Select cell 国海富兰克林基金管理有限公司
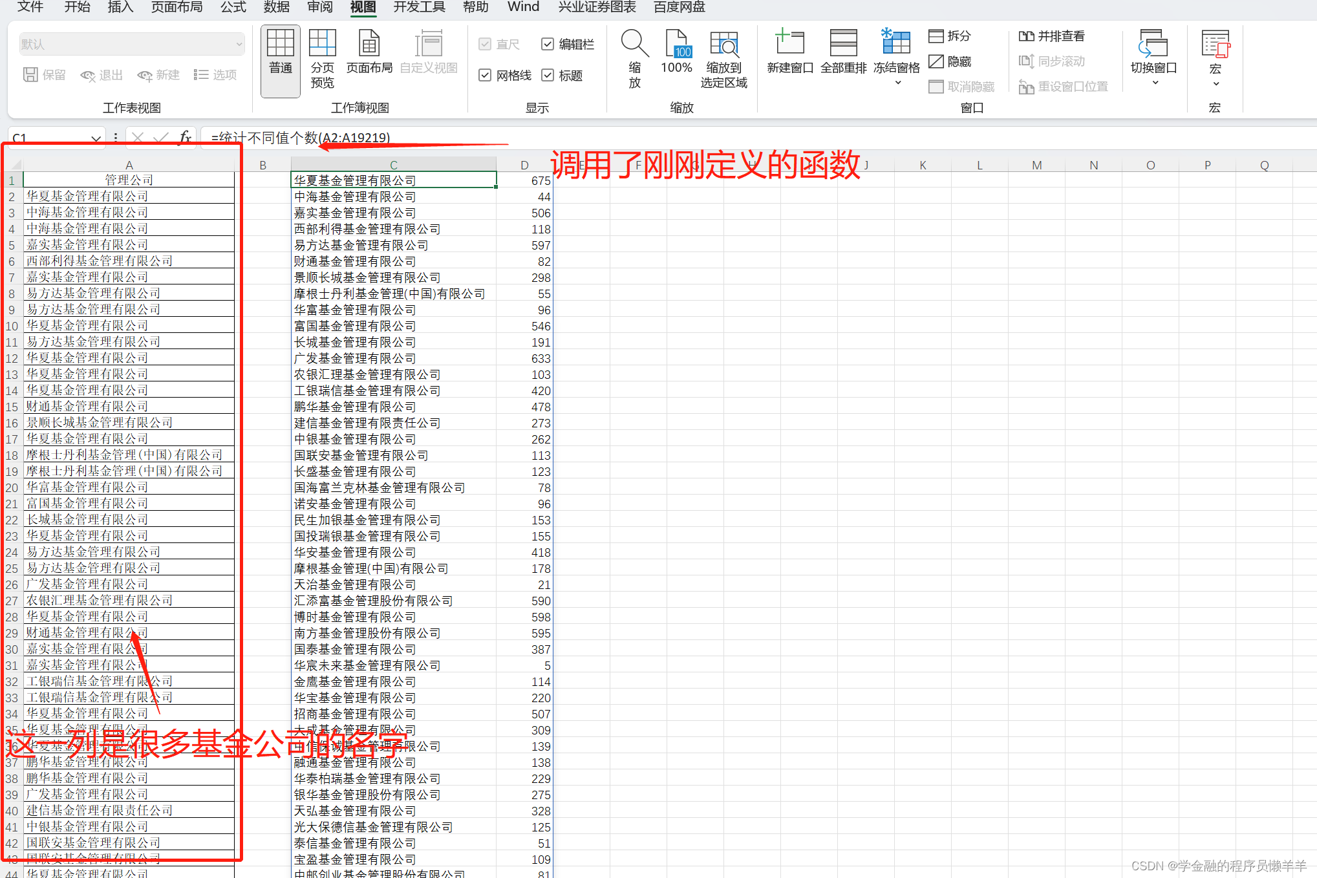Image resolution: width=1317 pixels, height=878 pixels. [394, 487]
